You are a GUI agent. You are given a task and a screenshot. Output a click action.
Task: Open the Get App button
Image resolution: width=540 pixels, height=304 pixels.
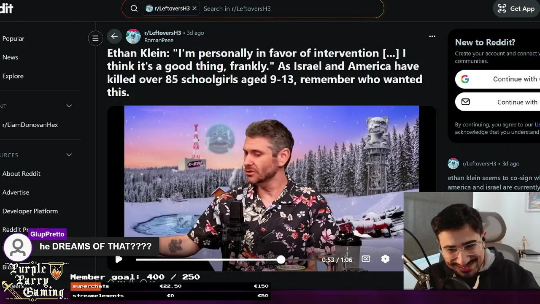coord(516,8)
